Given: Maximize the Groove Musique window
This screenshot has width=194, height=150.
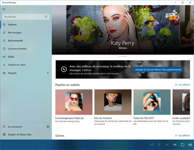Looking at the screenshot, I should pyautogui.click(x=183, y=3).
